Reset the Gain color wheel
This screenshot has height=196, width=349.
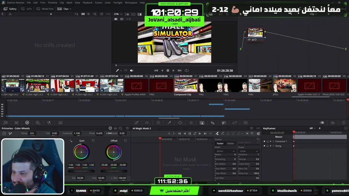93,141
